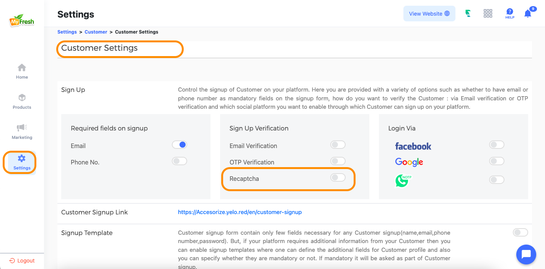Enable the Signup Template toggle
The height and width of the screenshot is (269, 545).
click(521, 232)
